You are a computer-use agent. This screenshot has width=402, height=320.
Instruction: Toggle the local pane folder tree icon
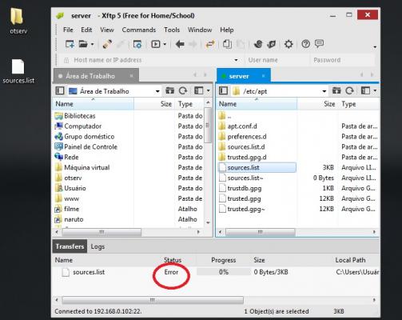(x=60, y=90)
